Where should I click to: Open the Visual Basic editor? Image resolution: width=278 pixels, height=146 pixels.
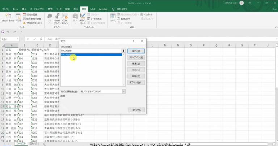8,17
